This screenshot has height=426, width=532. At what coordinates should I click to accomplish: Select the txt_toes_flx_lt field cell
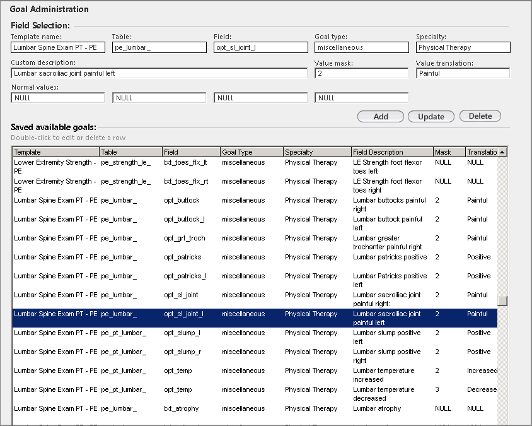click(185, 162)
